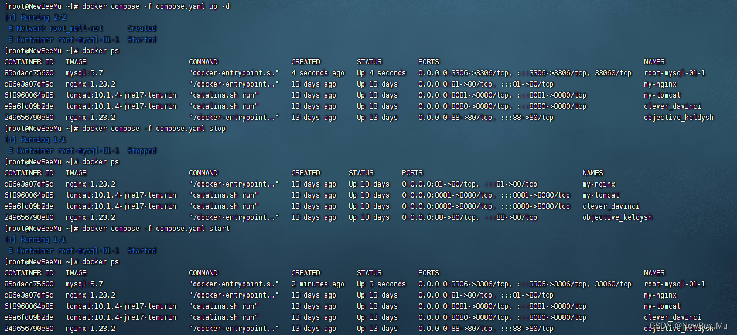Click CREATED header in first docker ps output
This screenshot has height=335, width=737.
tap(306, 62)
